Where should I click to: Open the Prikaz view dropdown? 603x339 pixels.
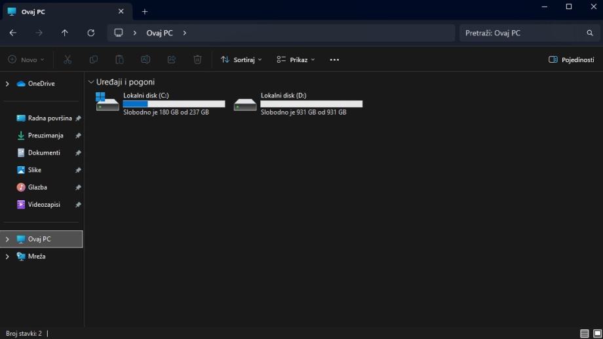pyautogui.click(x=296, y=60)
